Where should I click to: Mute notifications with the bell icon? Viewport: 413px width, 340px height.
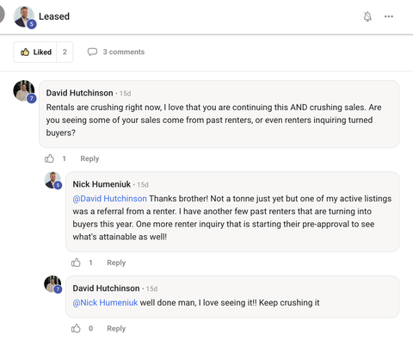coord(367,16)
